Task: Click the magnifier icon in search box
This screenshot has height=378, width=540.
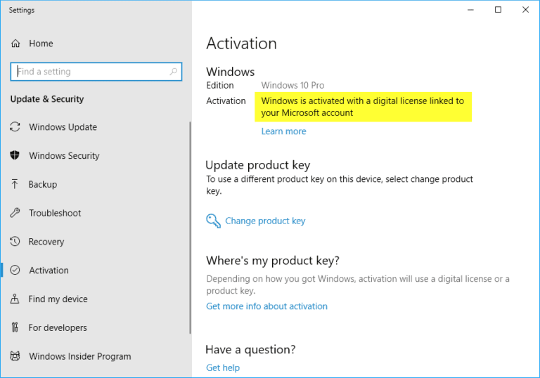Action: tap(173, 71)
